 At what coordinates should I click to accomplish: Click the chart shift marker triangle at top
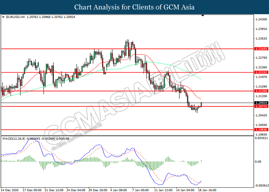(x=203, y=16)
